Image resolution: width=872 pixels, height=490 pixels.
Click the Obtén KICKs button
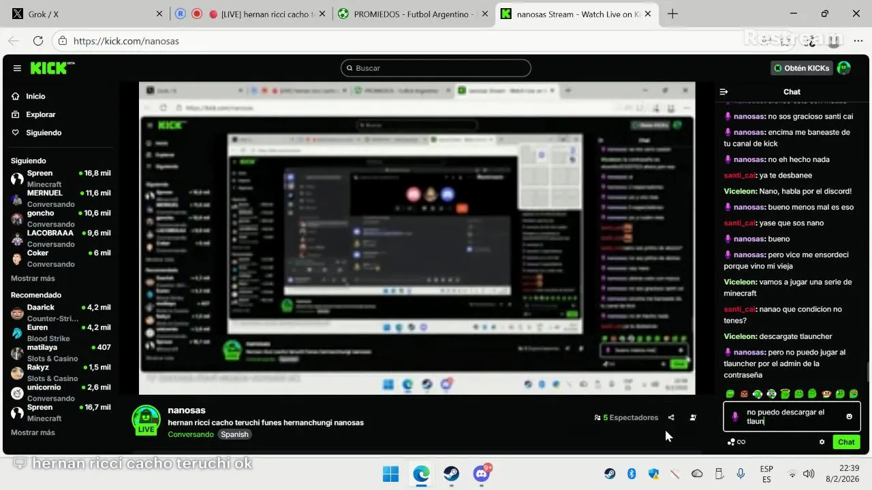pos(802,68)
